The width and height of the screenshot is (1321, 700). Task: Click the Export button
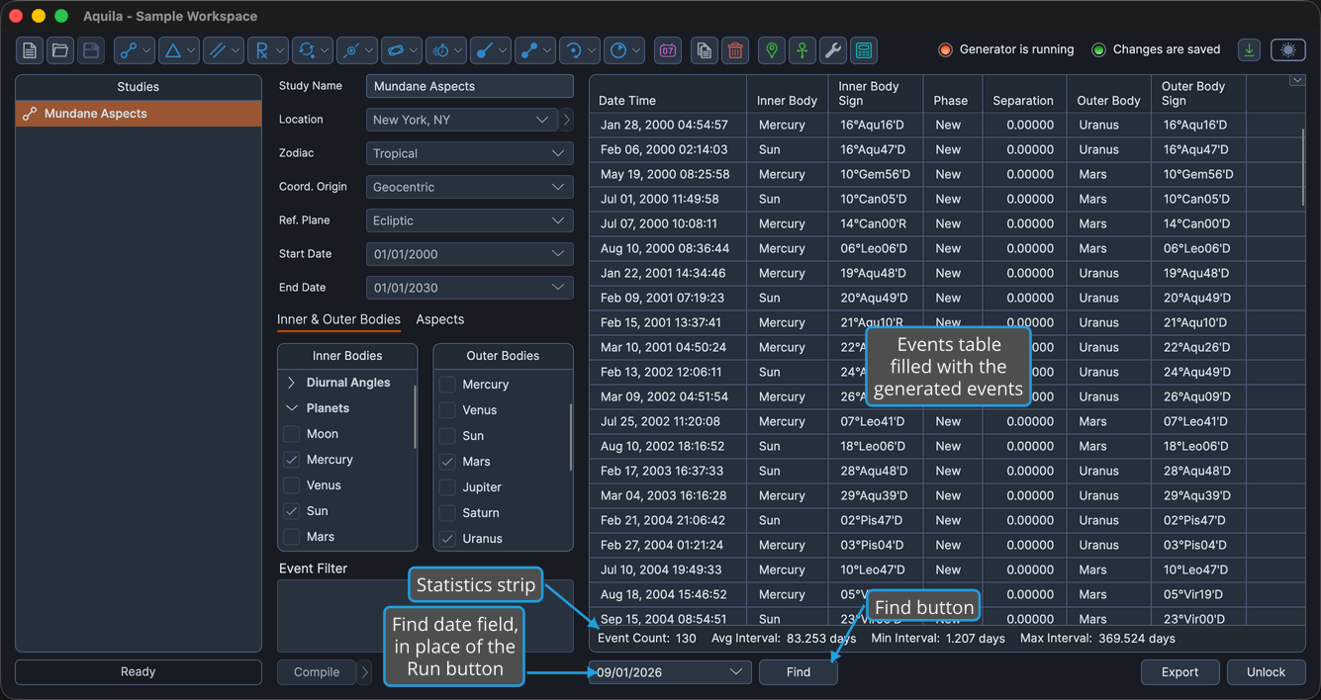pos(1179,672)
